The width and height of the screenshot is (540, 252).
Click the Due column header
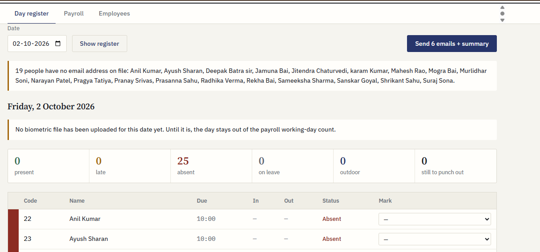coord(202,201)
